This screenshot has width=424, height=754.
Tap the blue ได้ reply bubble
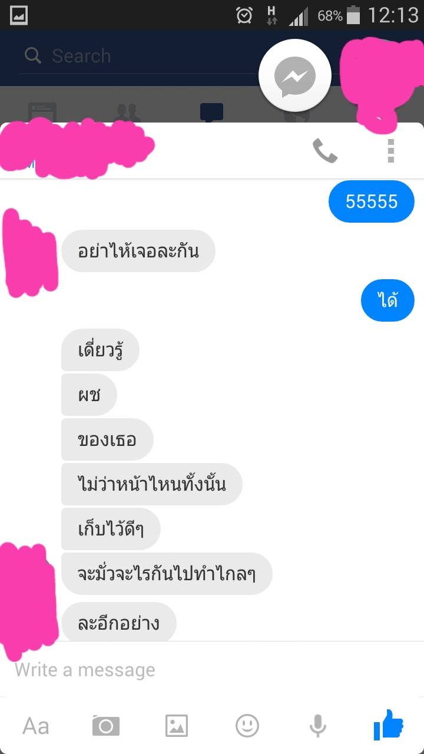(x=387, y=300)
